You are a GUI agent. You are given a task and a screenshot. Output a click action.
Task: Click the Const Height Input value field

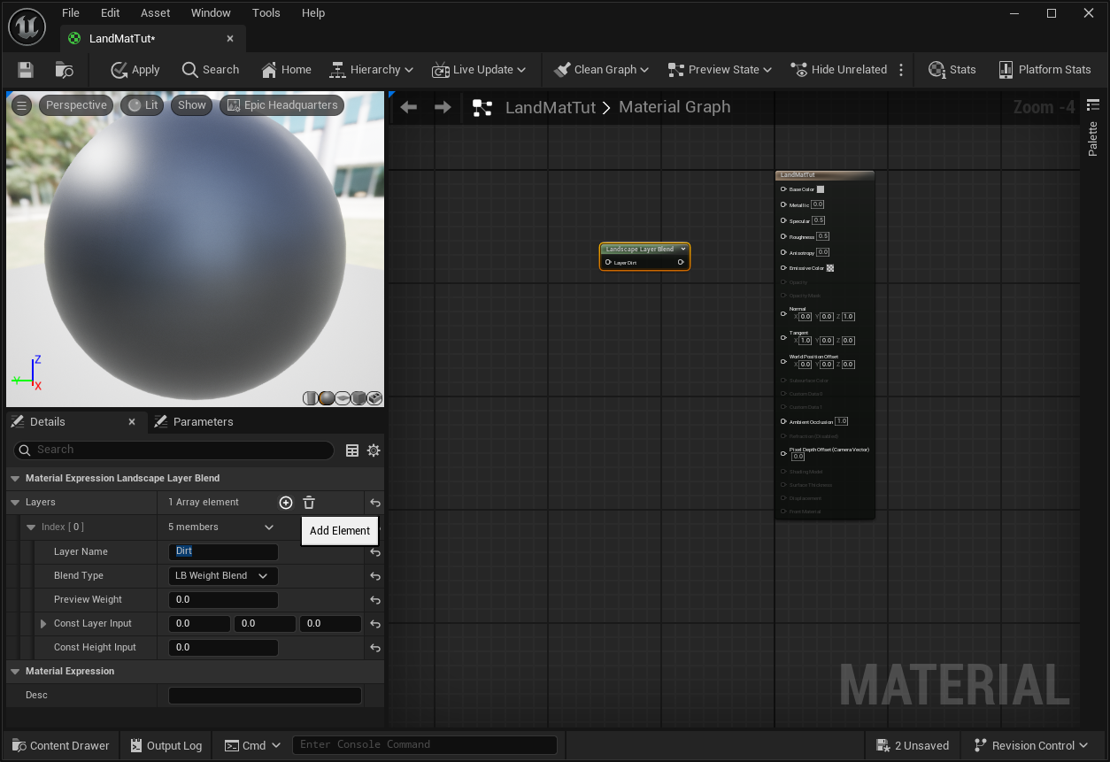[x=223, y=647]
